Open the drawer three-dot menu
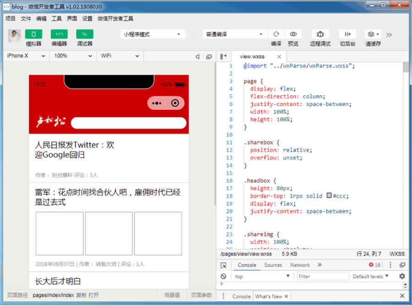Viewport: 412px width, 306px height. pyautogui.click(x=223, y=296)
